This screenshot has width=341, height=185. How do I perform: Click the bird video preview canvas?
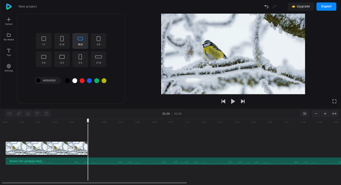point(233,54)
